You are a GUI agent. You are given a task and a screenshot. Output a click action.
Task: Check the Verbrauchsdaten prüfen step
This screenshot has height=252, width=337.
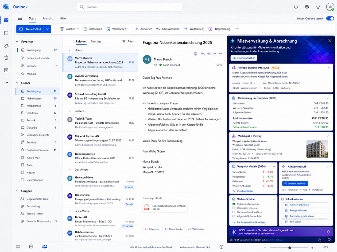[x=234, y=204]
